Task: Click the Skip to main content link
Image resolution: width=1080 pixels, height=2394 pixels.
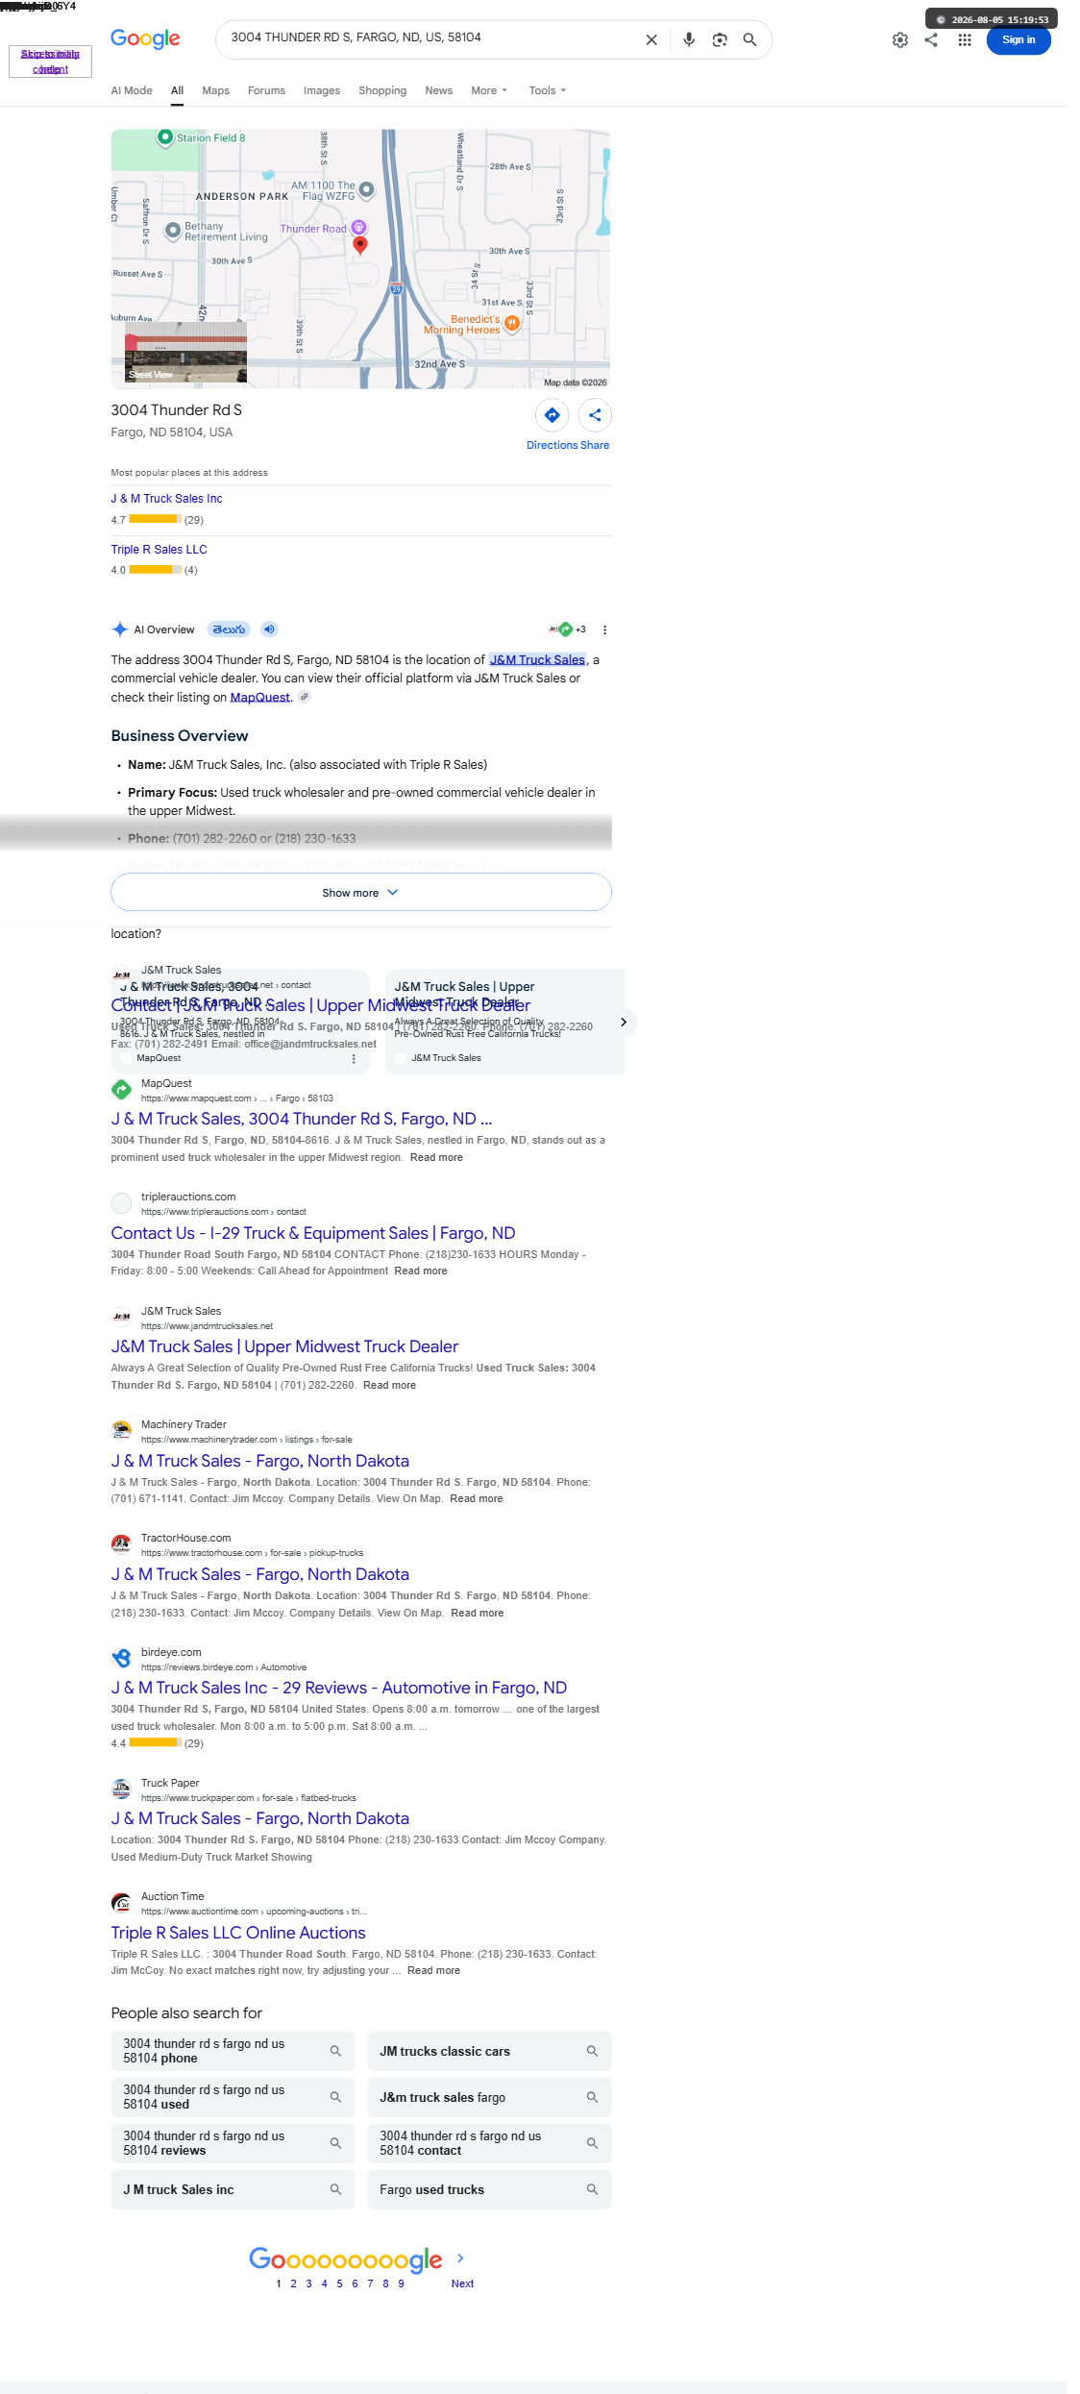Action: (50, 62)
